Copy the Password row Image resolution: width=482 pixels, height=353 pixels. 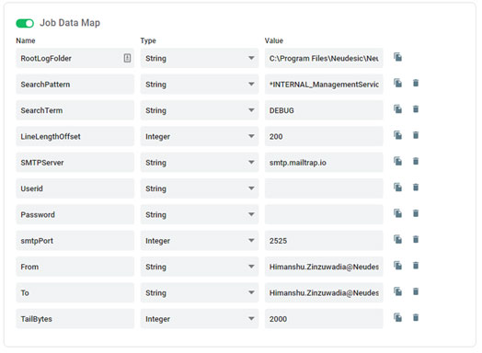click(x=397, y=213)
